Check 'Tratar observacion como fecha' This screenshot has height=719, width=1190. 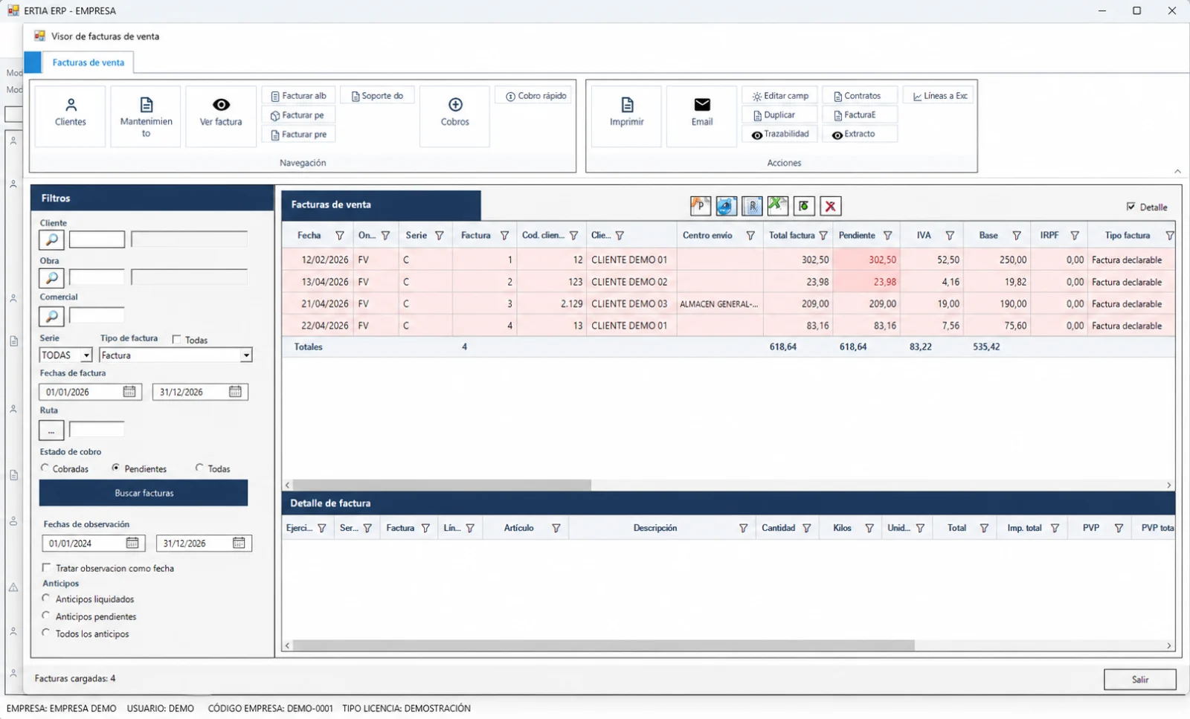click(x=47, y=567)
